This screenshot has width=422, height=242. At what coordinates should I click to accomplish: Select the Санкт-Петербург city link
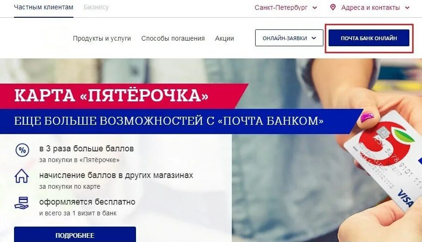[281, 8]
